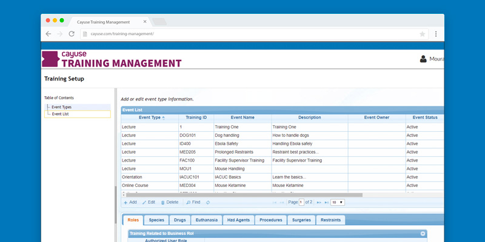Viewport: 485px width, 242px height.
Task: Select the Mouse Handling event name
Action: (230, 169)
